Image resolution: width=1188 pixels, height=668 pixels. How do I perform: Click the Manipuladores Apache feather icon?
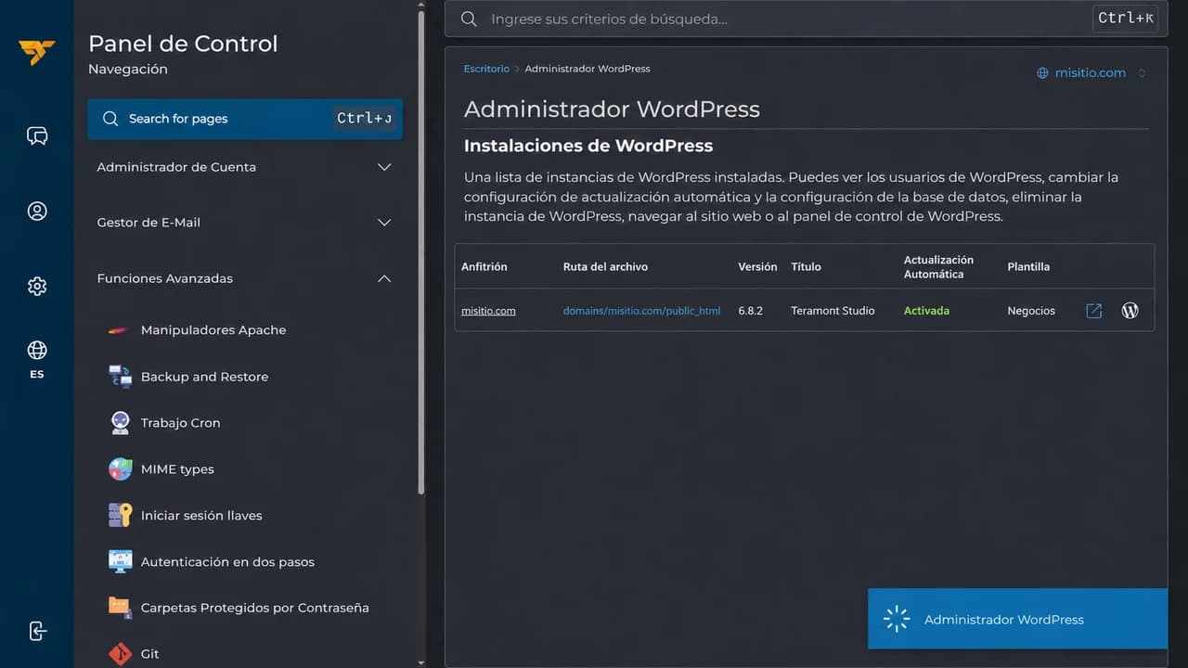(120, 330)
